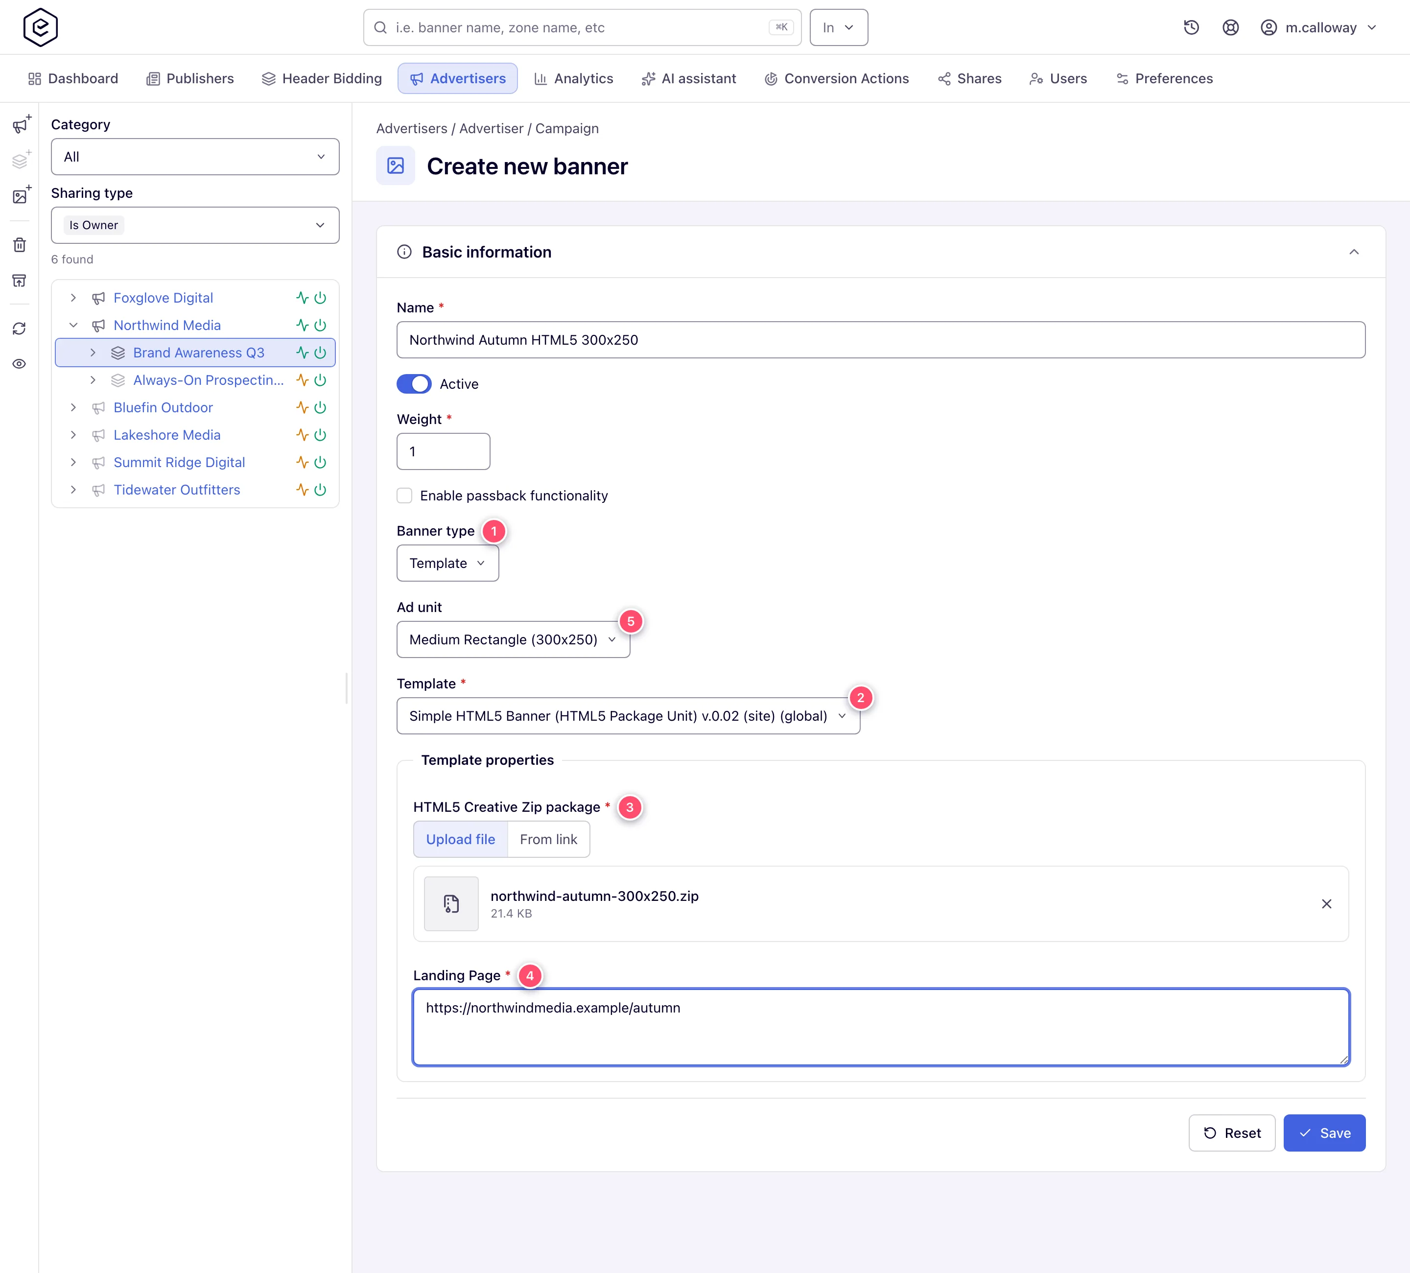This screenshot has height=1273, width=1410.
Task: Enable passback functionality checkbox
Action: click(404, 496)
